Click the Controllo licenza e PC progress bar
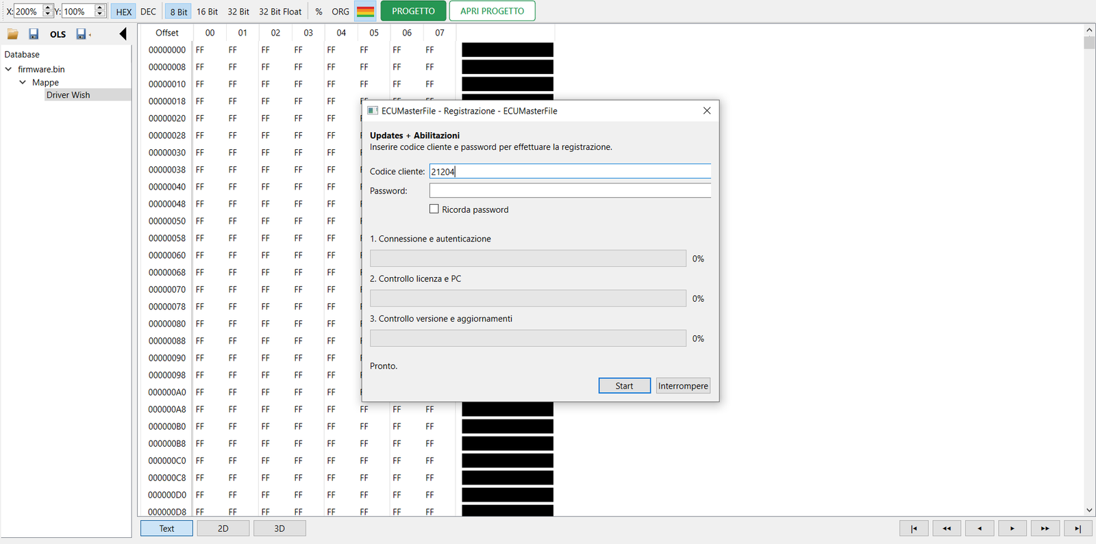Screen dimensions: 1096x544 tap(528, 298)
